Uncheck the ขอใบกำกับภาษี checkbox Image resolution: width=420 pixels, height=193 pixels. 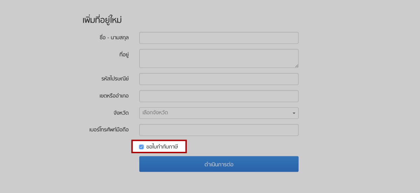(141, 147)
